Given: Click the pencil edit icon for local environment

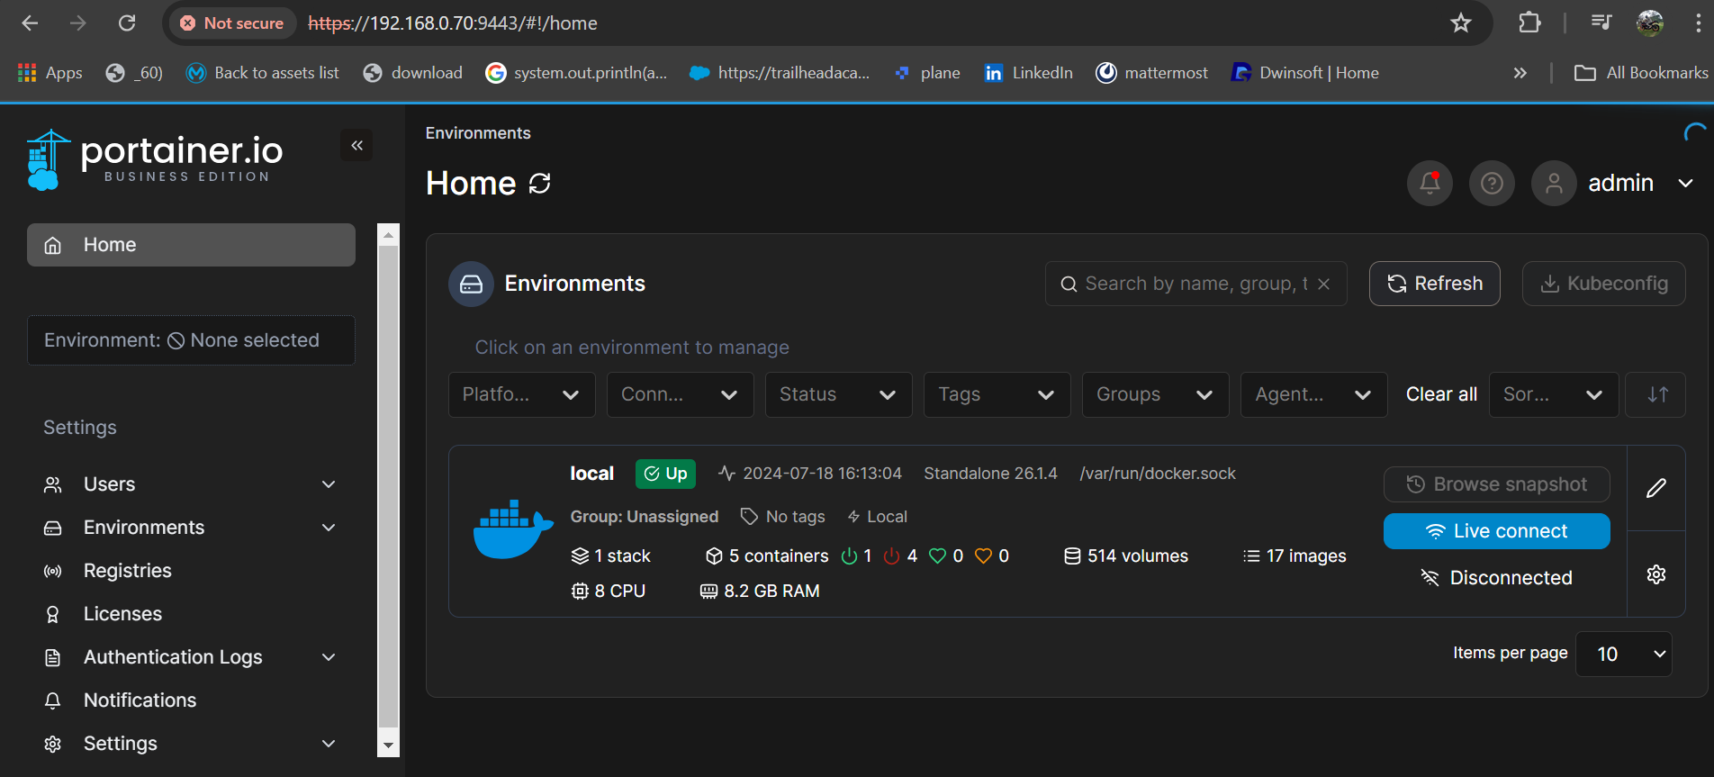Looking at the screenshot, I should 1655,488.
